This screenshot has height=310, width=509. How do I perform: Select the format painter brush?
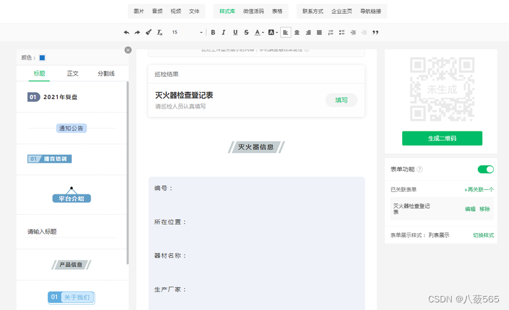[x=148, y=32]
